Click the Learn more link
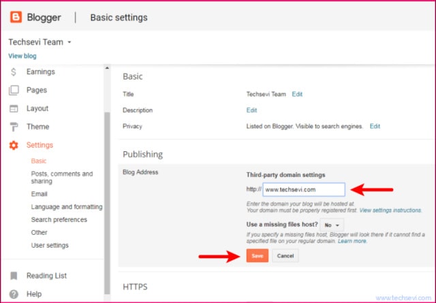This screenshot has width=436, height=303. (x=352, y=241)
